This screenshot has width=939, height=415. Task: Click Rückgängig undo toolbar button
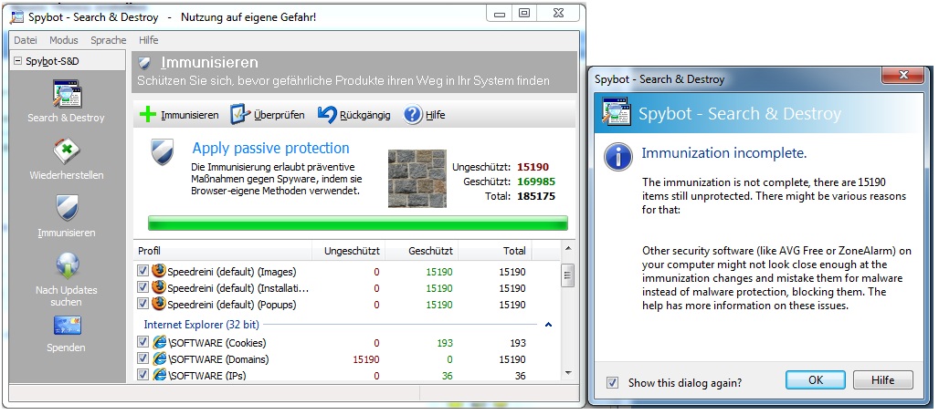tap(353, 115)
